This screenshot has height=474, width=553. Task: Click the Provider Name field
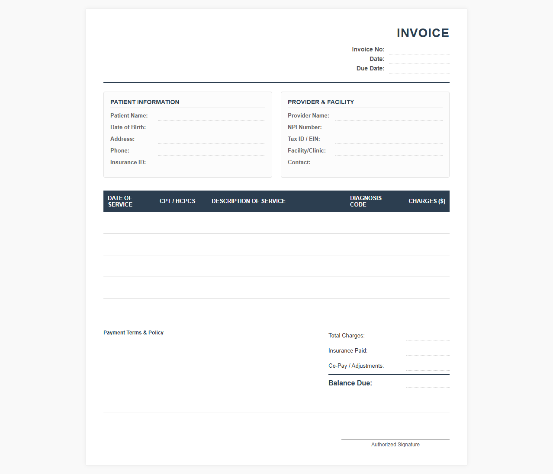tap(389, 116)
